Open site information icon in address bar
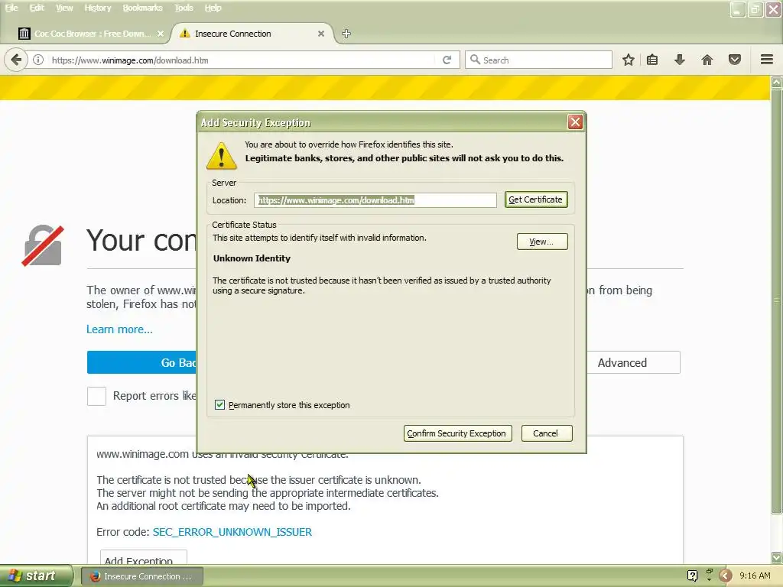 [38, 60]
